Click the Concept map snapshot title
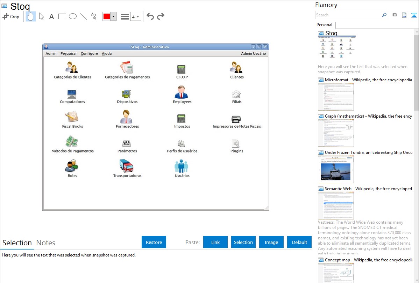Screen dimensions: 419x283 tap(369, 260)
